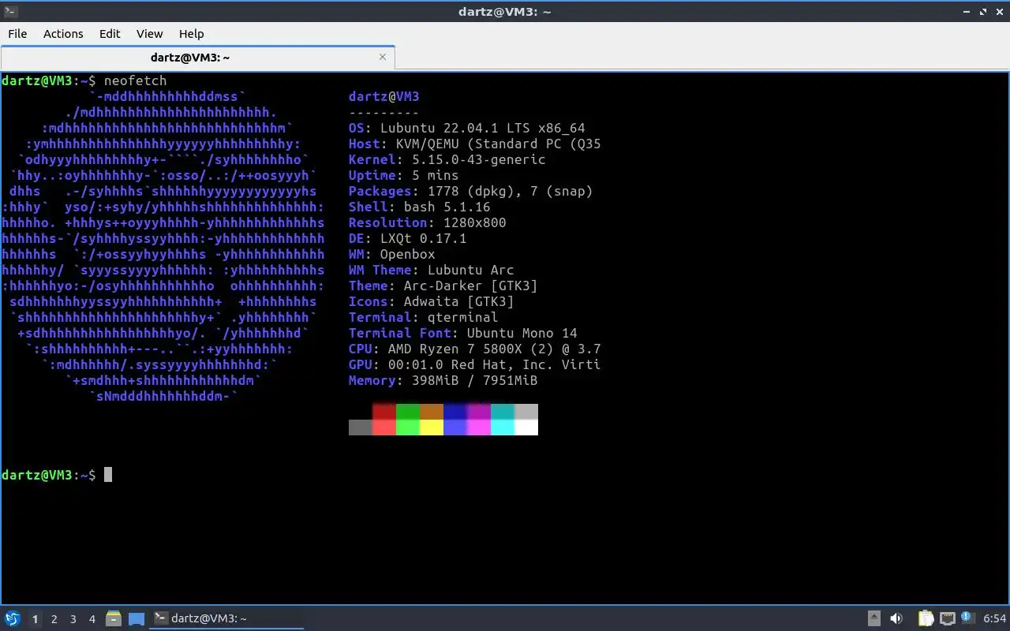Click the bright magenta color block

click(x=479, y=428)
